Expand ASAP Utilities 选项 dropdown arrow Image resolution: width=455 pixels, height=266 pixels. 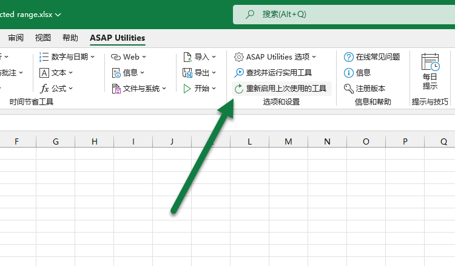click(314, 57)
